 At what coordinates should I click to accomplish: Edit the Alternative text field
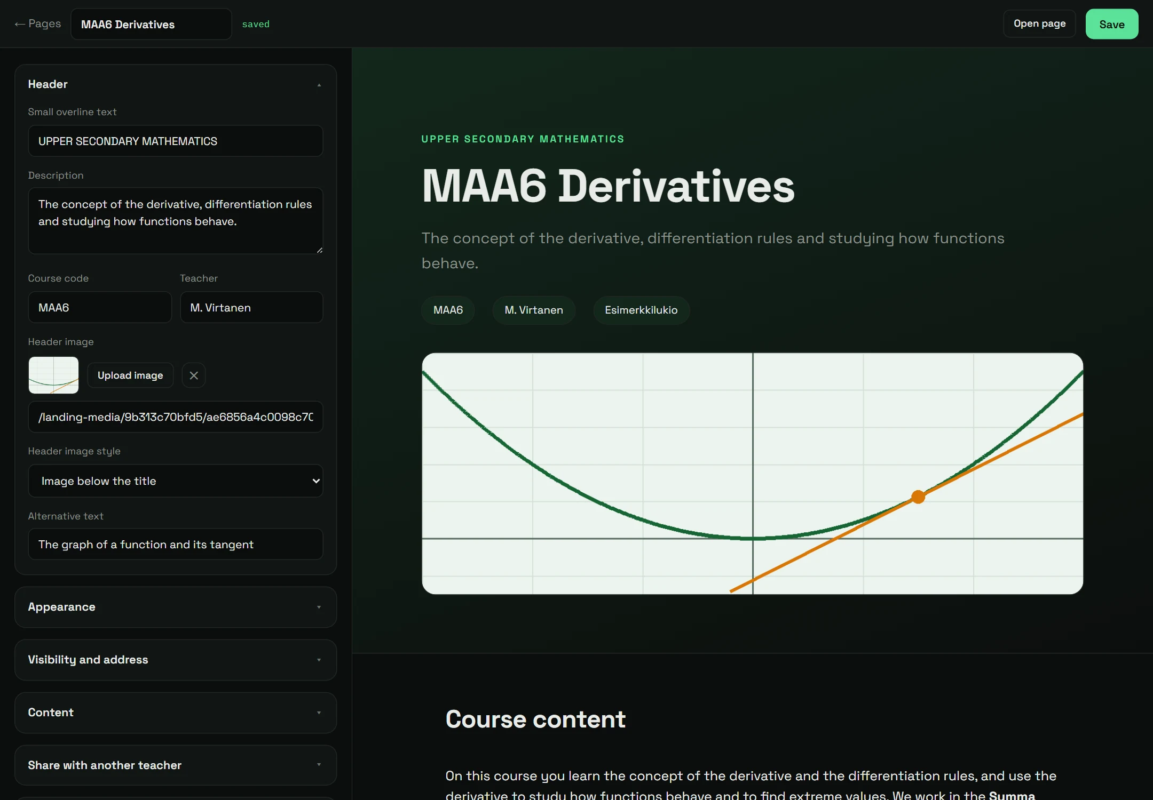(x=175, y=545)
